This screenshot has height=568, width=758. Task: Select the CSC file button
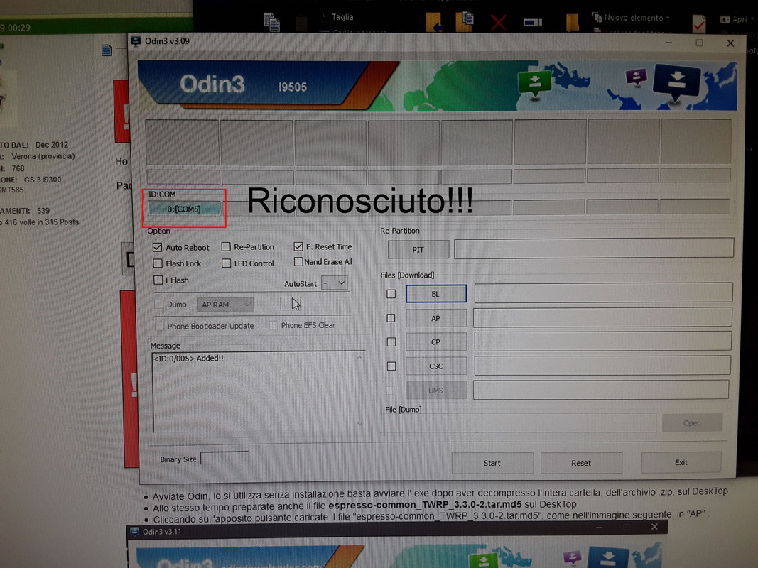[436, 366]
